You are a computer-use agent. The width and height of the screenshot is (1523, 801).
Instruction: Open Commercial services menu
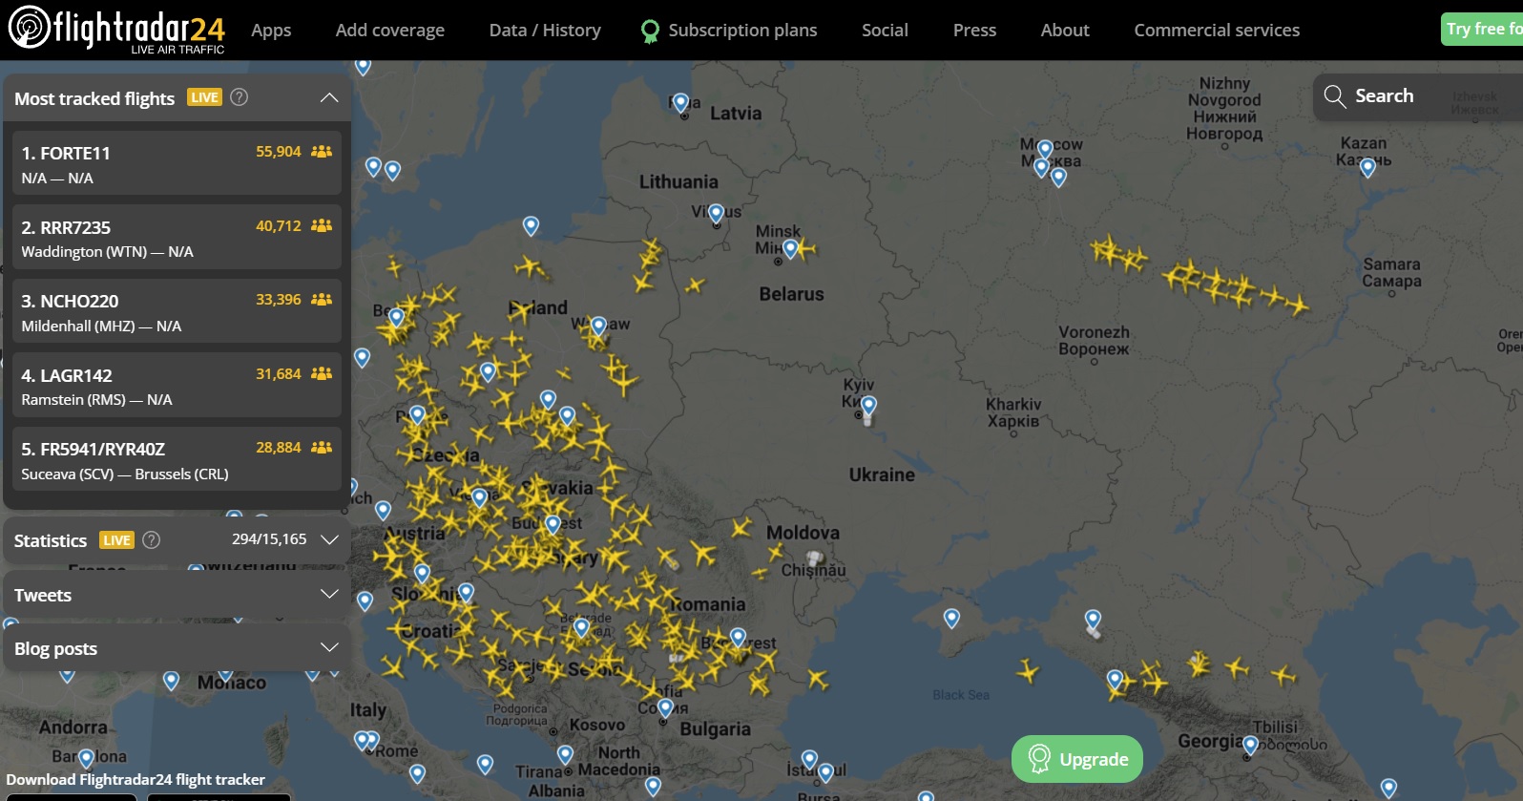tap(1217, 31)
